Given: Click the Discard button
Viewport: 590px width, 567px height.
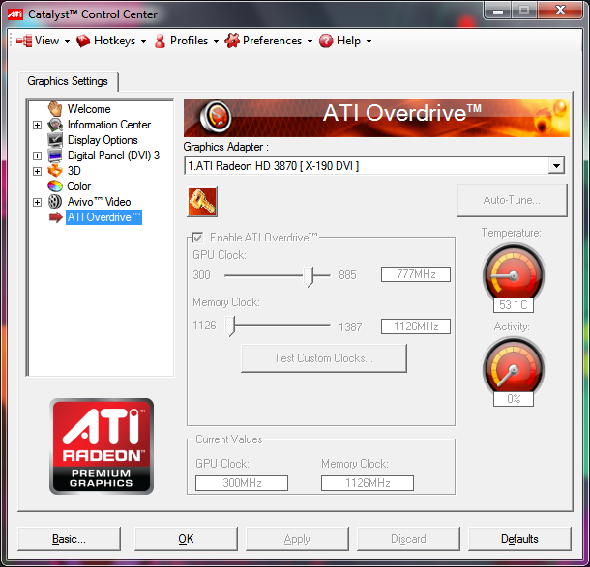Looking at the screenshot, I should (408, 539).
